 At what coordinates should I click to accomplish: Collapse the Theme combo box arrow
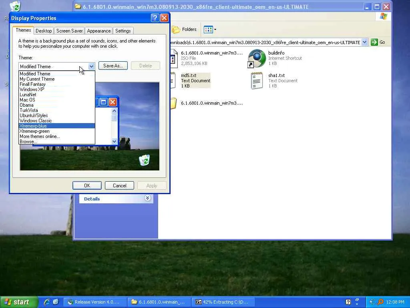tap(91, 66)
